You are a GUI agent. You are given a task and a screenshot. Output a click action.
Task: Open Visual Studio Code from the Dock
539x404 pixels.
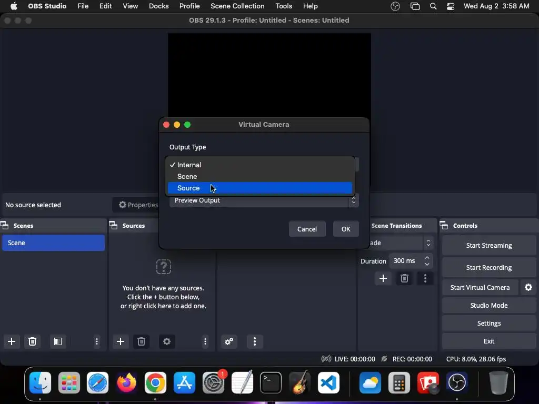(x=328, y=382)
